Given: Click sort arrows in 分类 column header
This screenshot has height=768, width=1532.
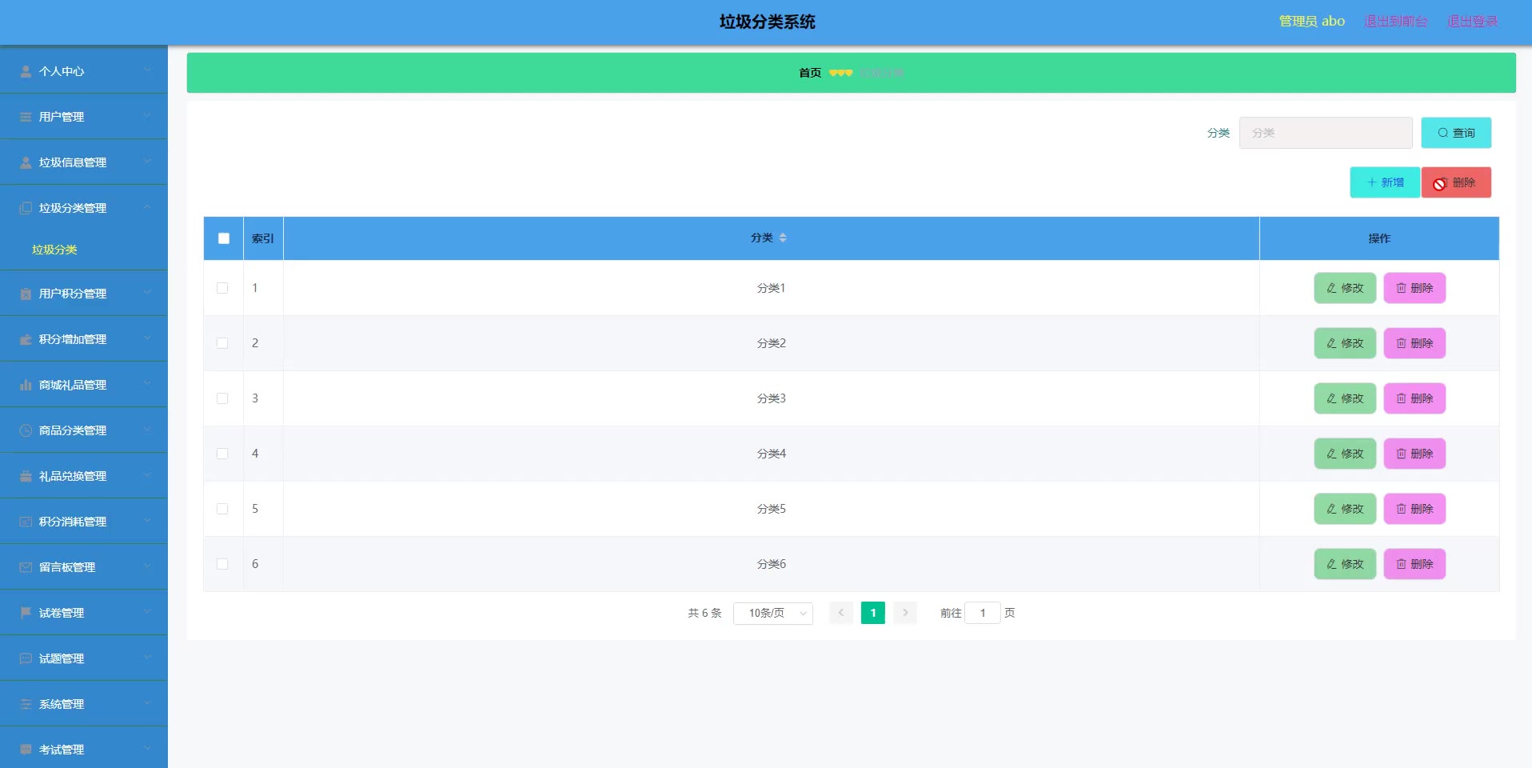Looking at the screenshot, I should pos(783,238).
